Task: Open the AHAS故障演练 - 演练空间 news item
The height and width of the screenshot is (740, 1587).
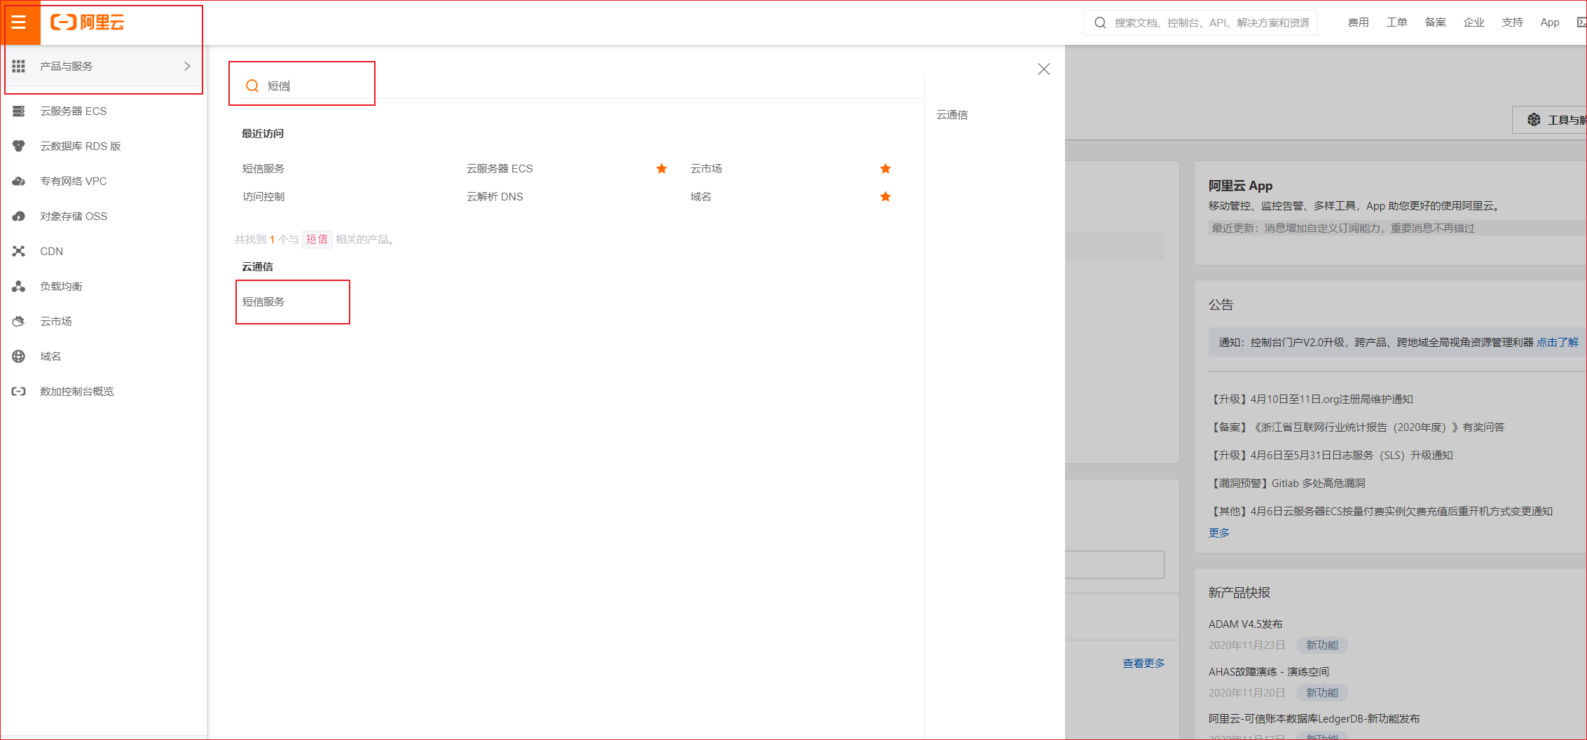Action: (1269, 672)
